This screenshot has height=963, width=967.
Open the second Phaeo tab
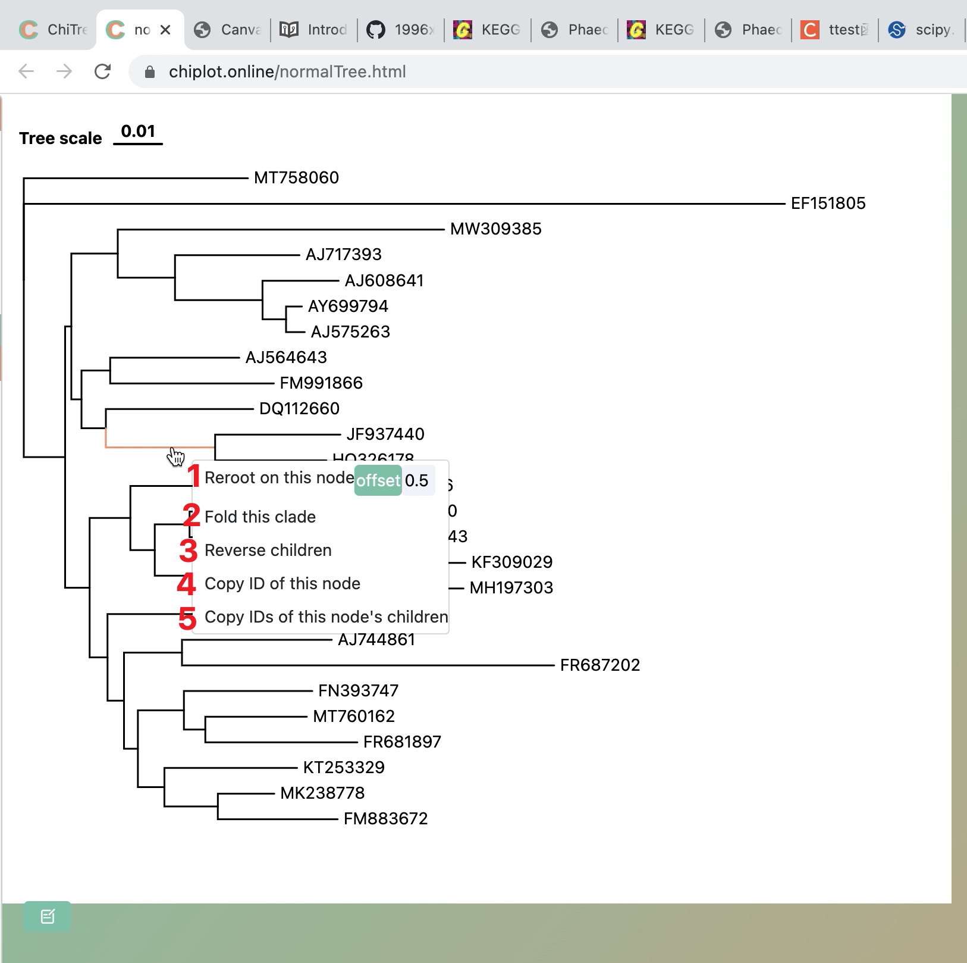(x=748, y=30)
